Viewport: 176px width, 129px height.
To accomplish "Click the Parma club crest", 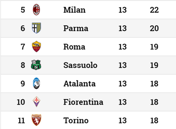I will click(x=36, y=28).
